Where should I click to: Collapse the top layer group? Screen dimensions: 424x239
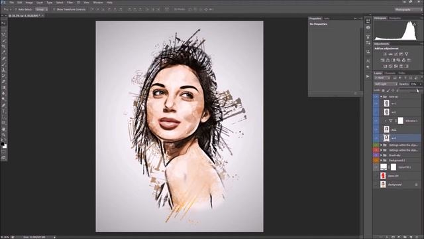point(382,97)
